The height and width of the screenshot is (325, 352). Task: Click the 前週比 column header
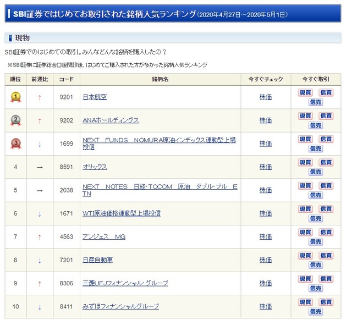40,80
